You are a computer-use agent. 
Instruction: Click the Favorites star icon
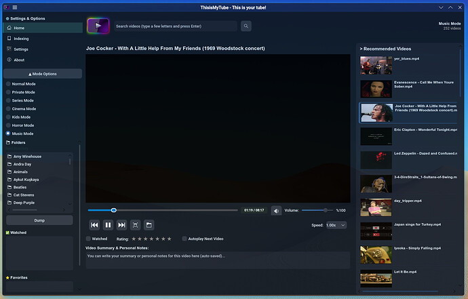pyautogui.click(x=7, y=277)
